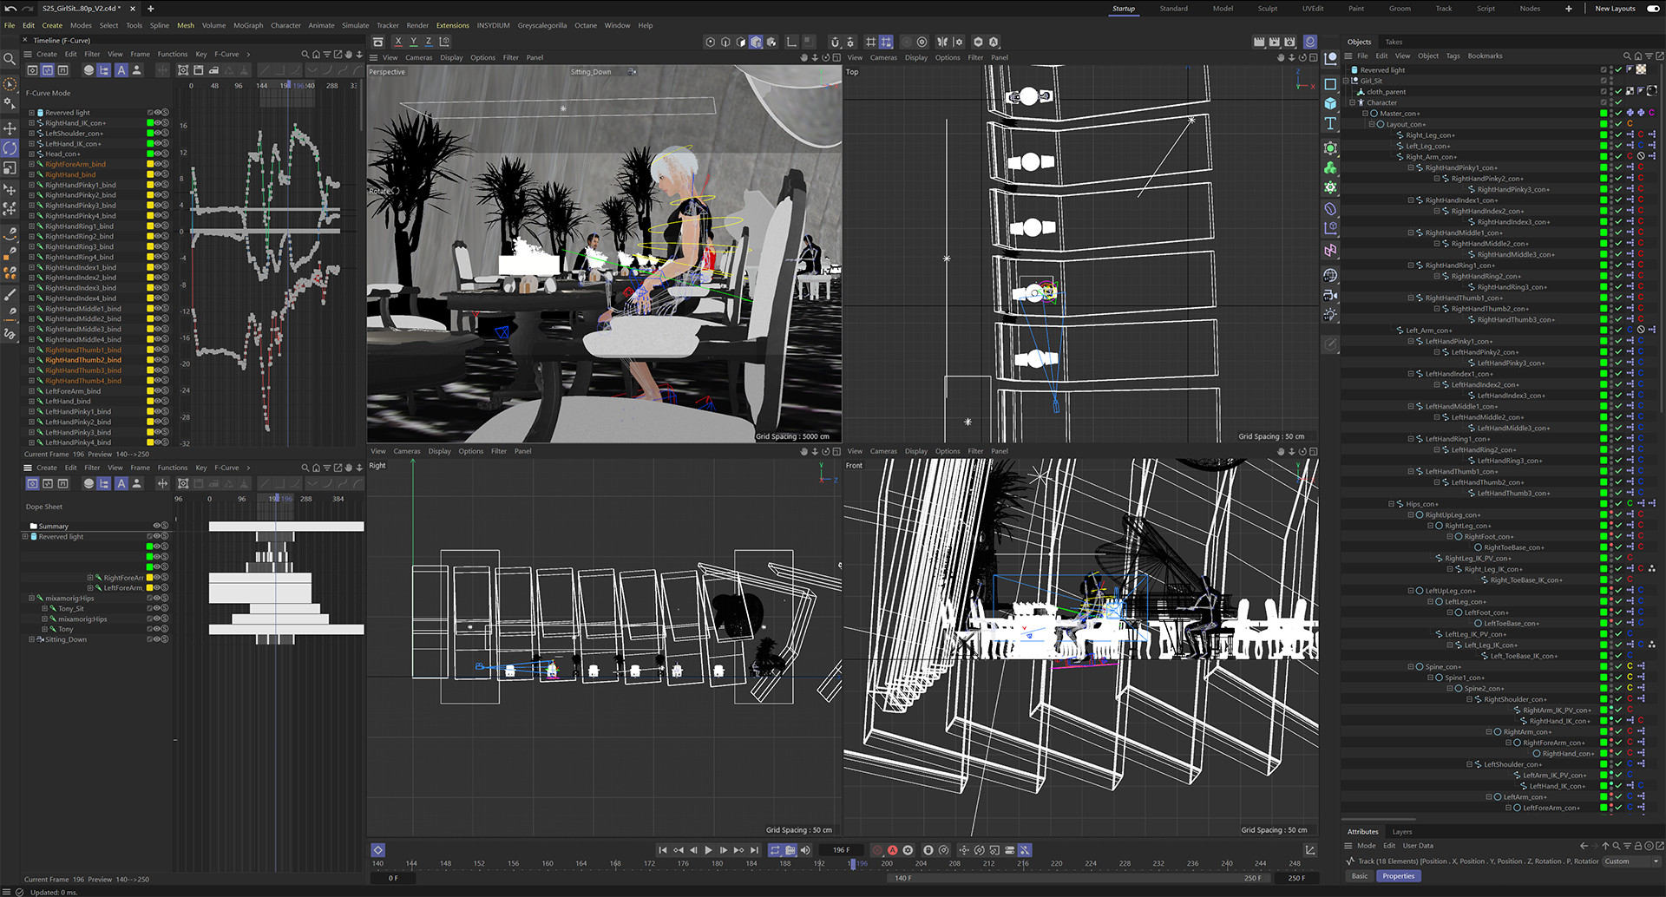Click the Perspective viewport maximize toggle icon

click(x=836, y=57)
